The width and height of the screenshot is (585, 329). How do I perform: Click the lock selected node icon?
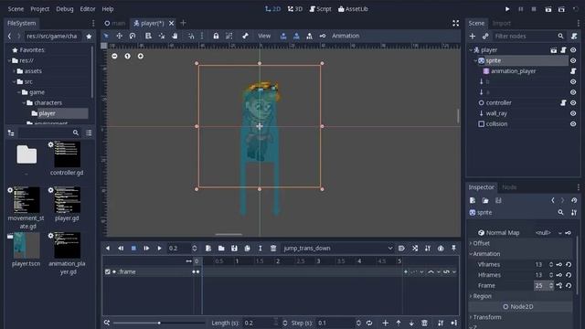(x=216, y=36)
